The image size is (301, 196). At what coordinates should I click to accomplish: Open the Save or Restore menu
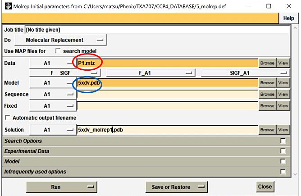pos(177,187)
